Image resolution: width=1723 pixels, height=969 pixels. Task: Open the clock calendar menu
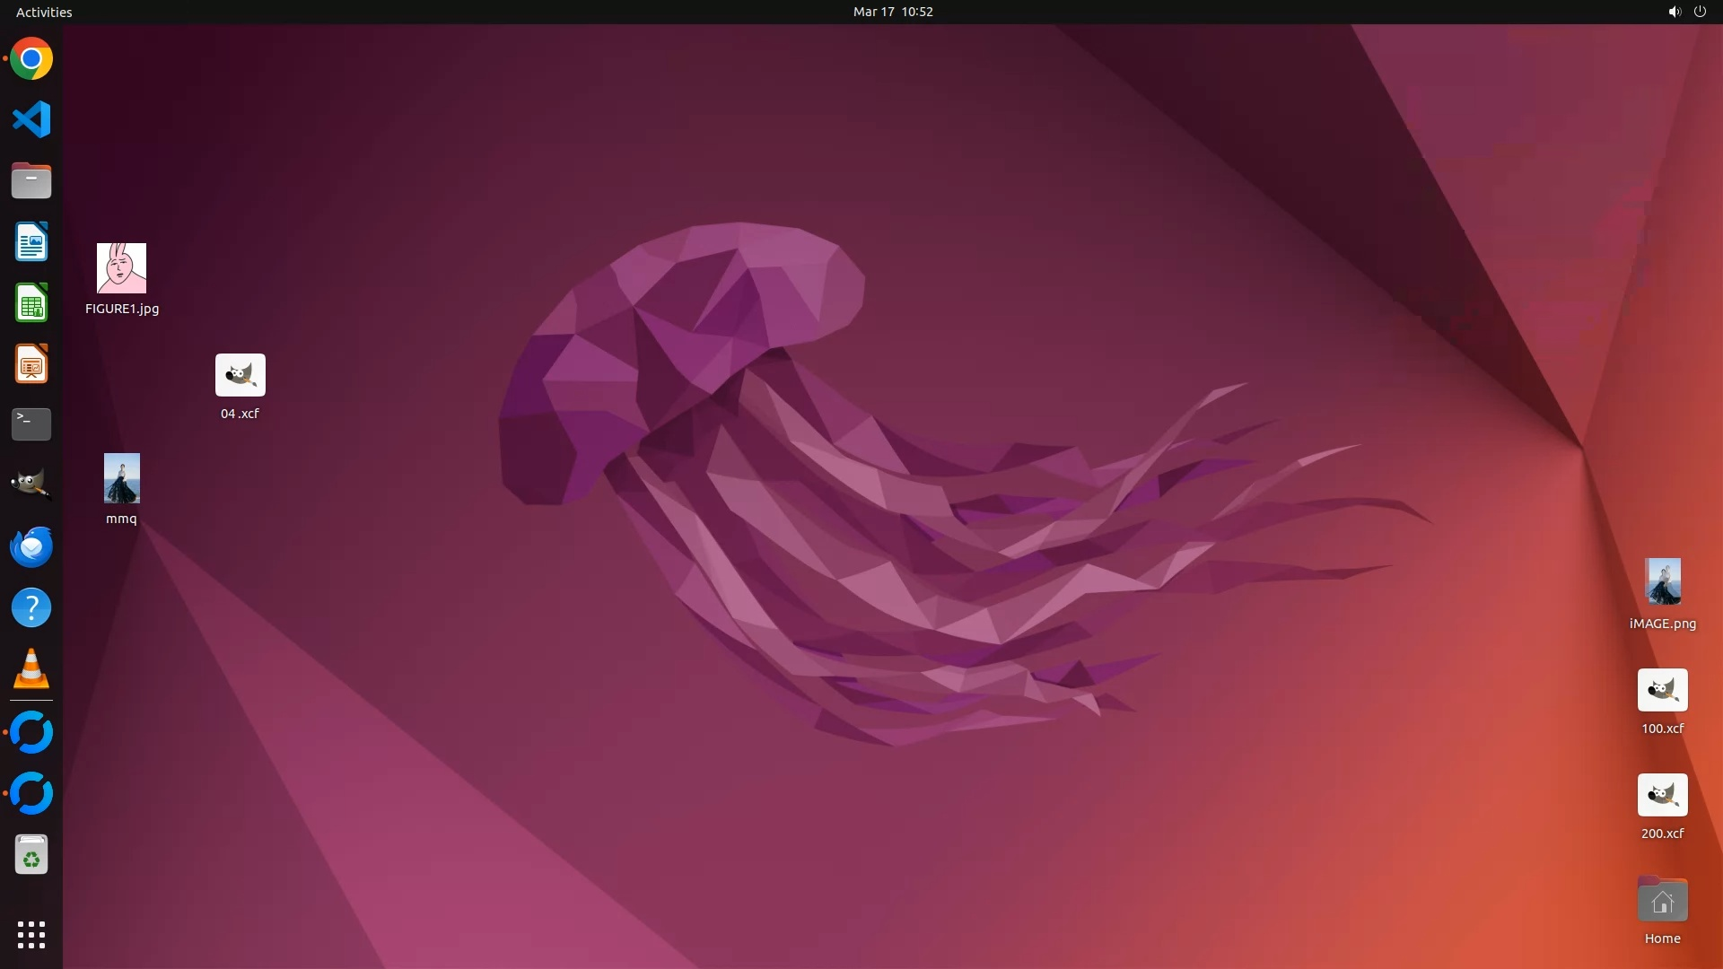click(x=892, y=12)
